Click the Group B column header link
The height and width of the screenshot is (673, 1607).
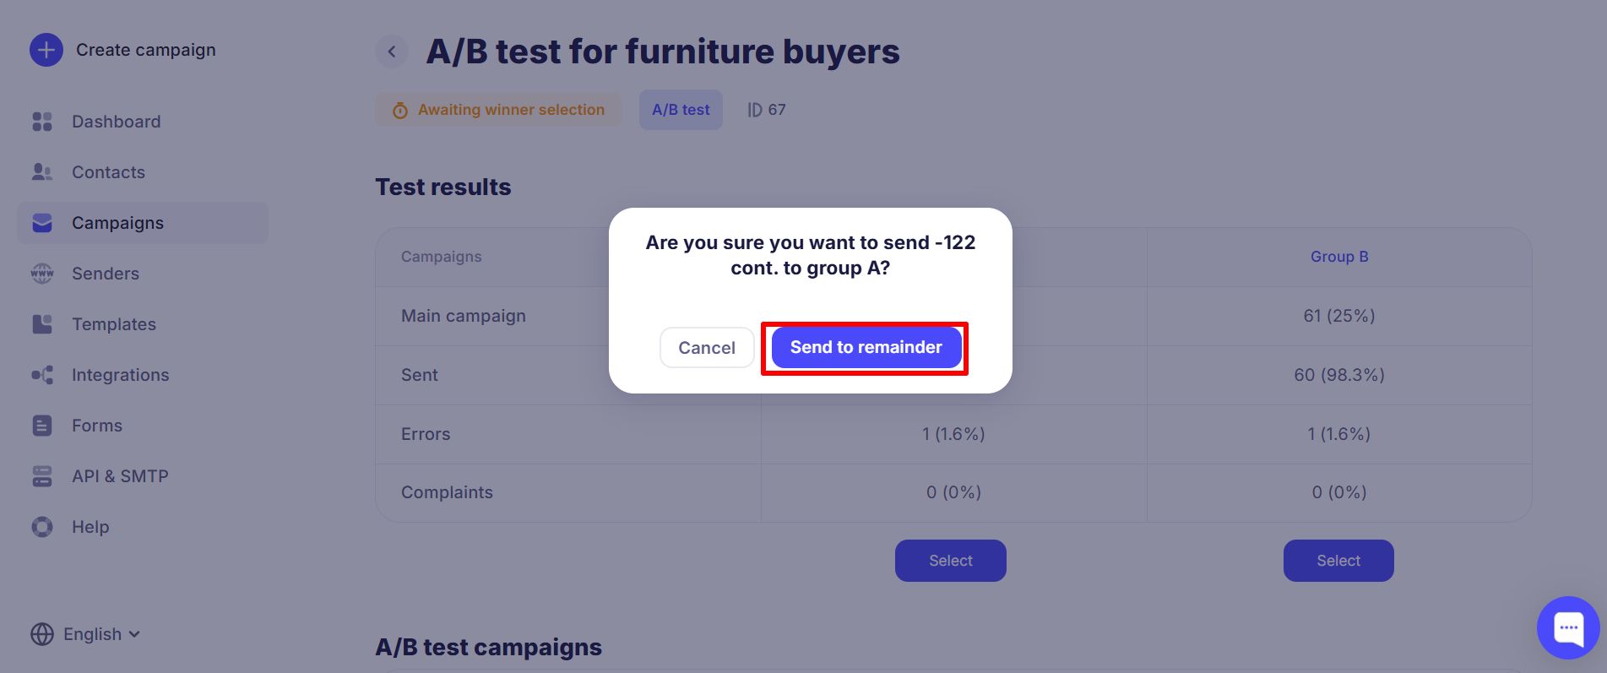[x=1339, y=257]
